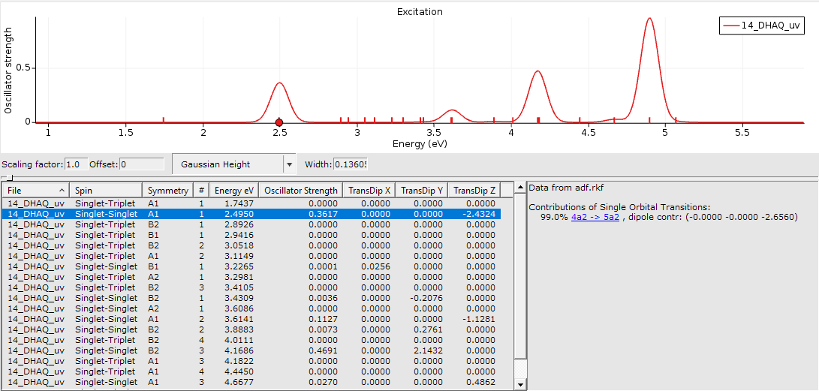819x391 pixels.
Task: Click the spectrum peak near 4.17 eV
Action: (x=537, y=71)
